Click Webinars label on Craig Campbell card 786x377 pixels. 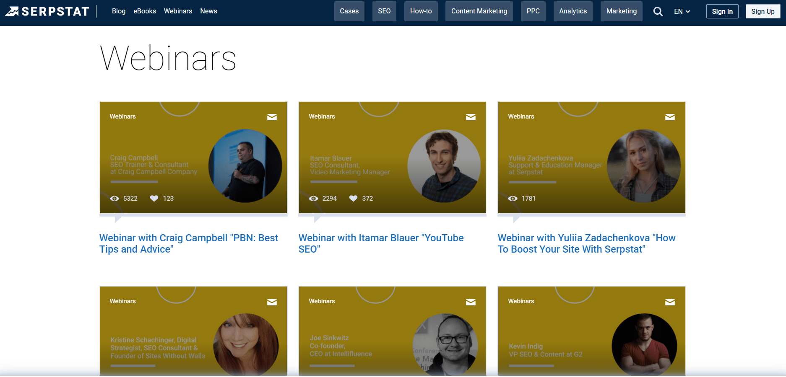(122, 116)
